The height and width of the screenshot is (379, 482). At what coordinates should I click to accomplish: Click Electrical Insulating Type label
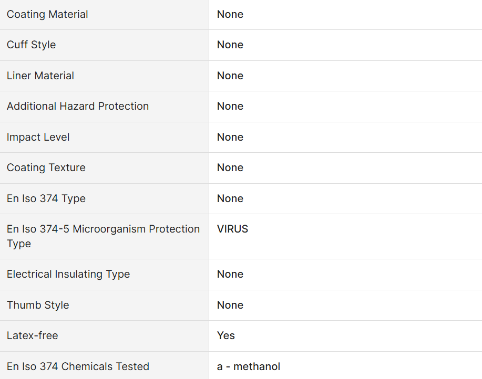click(x=68, y=274)
